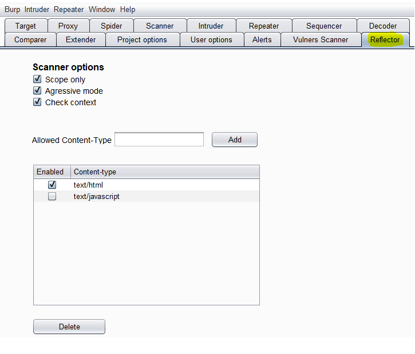Select the Reflector tab
This screenshot has height=354, width=415.
click(x=385, y=39)
